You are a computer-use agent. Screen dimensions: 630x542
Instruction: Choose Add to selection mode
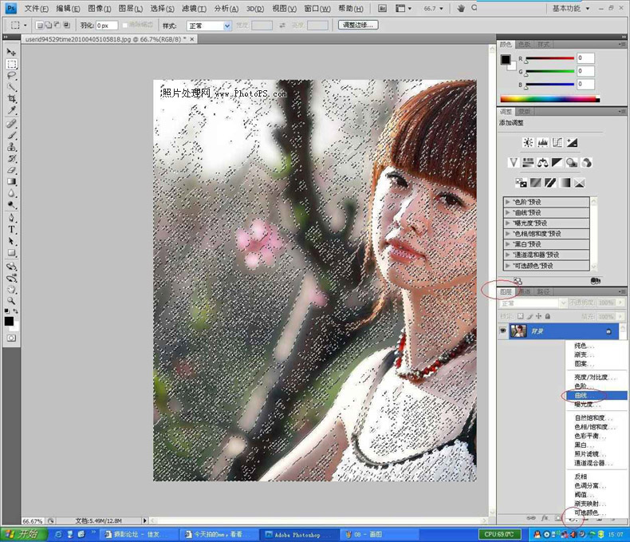click(x=48, y=26)
